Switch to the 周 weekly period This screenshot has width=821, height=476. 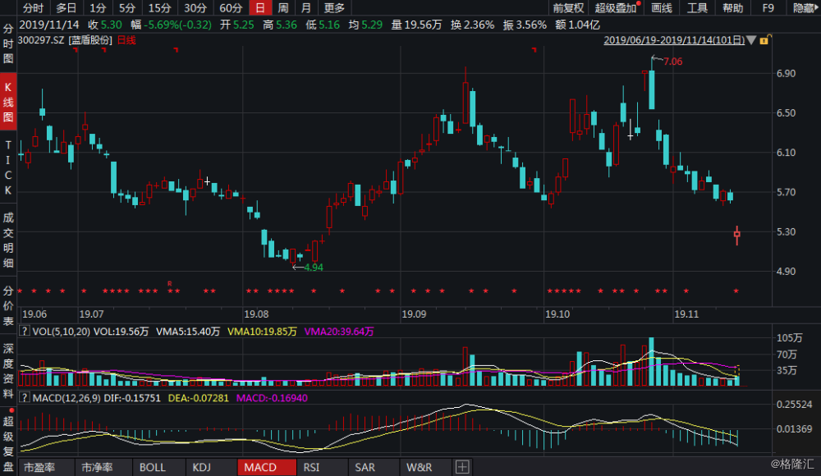tap(282, 8)
